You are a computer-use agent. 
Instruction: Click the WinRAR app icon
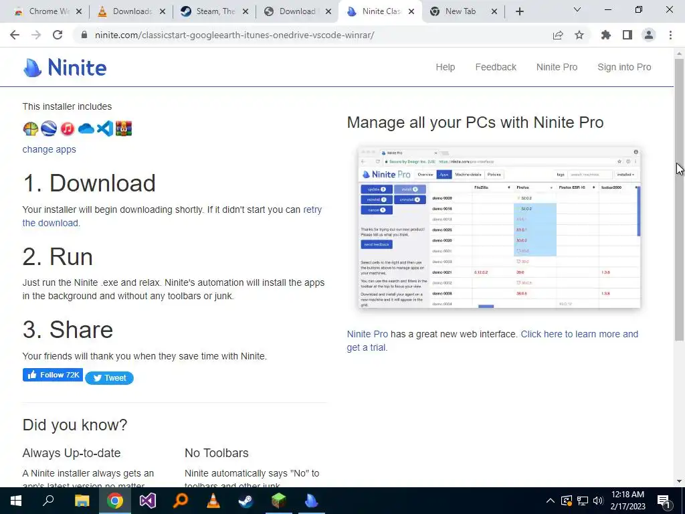click(124, 128)
